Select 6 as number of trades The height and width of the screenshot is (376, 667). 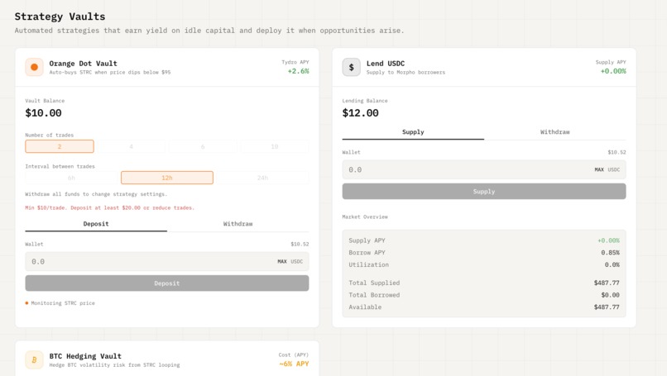pos(203,146)
